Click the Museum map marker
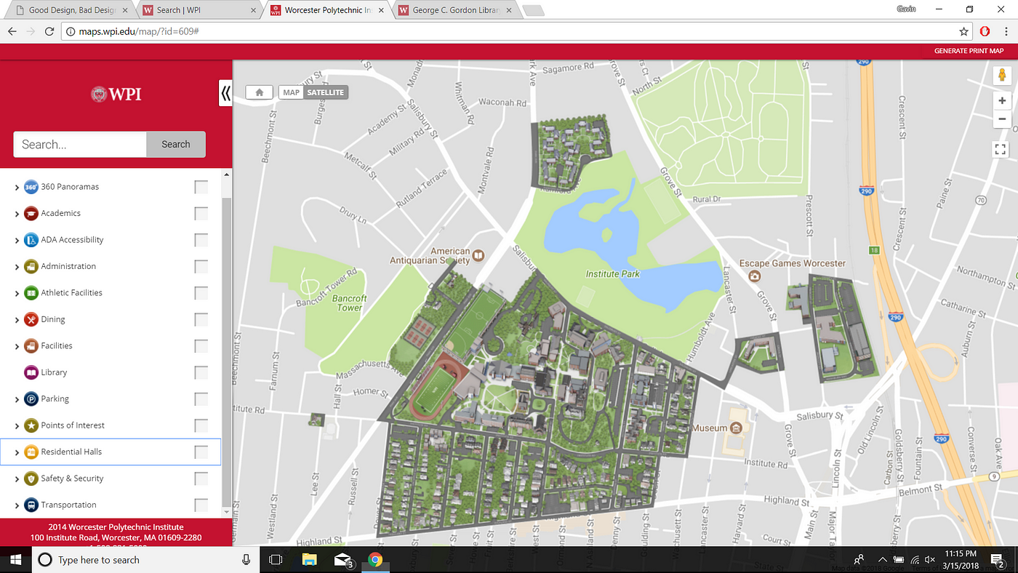The image size is (1018, 573). pyautogui.click(x=735, y=428)
